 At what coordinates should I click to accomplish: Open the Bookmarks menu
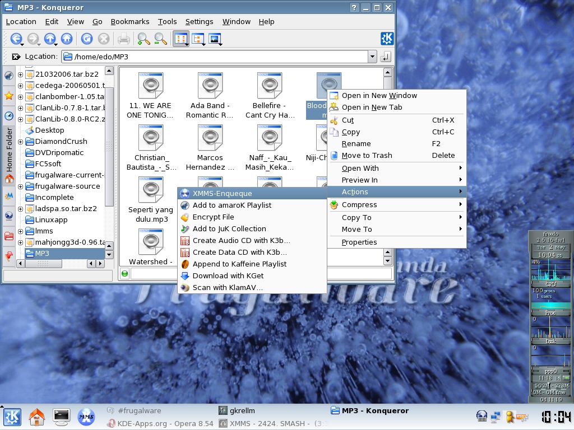[x=130, y=22]
